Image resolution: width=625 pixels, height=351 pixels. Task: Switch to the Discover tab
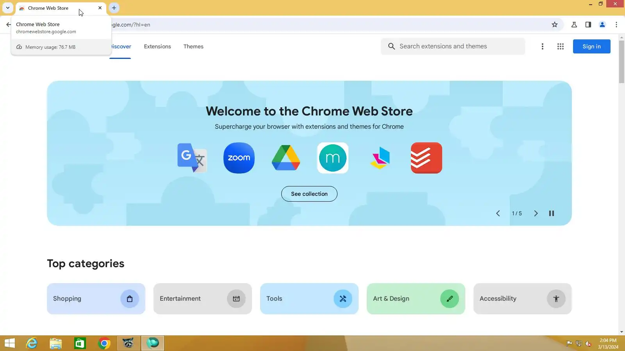click(x=120, y=46)
